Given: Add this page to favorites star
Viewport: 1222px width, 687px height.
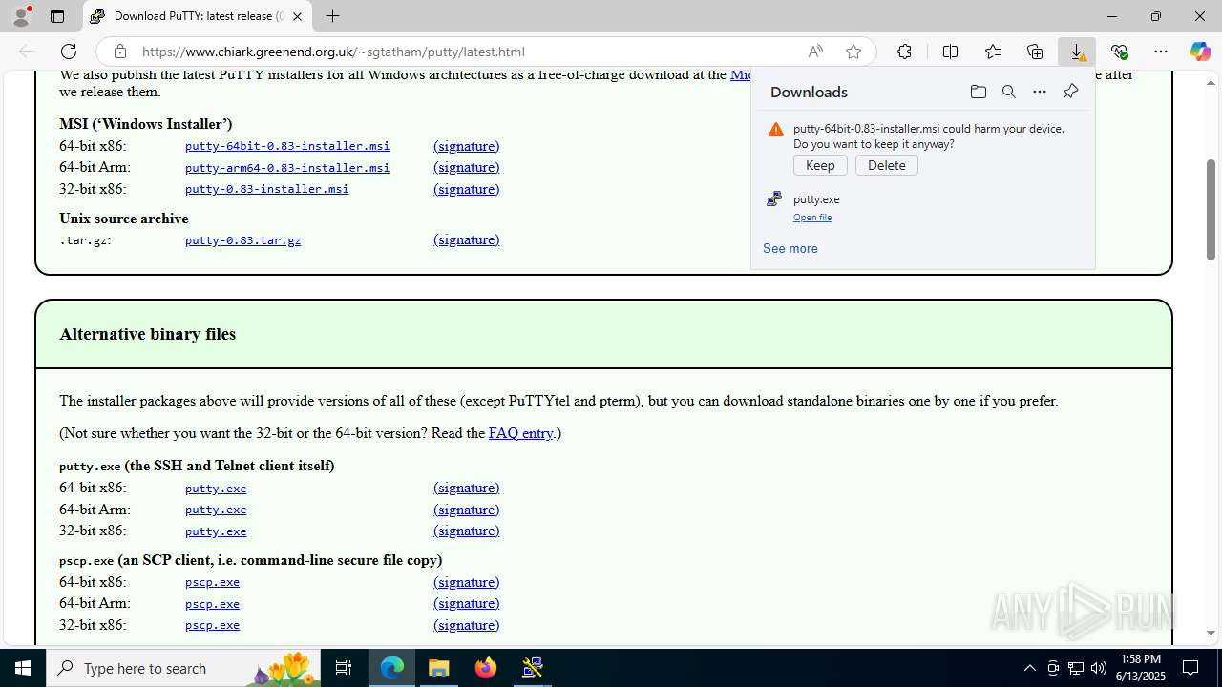Looking at the screenshot, I should (x=853, y=52).
